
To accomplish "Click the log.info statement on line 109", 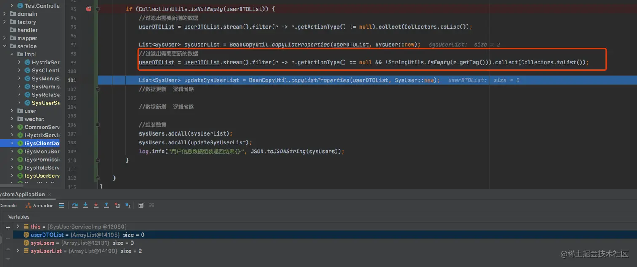I will point(241,151).
